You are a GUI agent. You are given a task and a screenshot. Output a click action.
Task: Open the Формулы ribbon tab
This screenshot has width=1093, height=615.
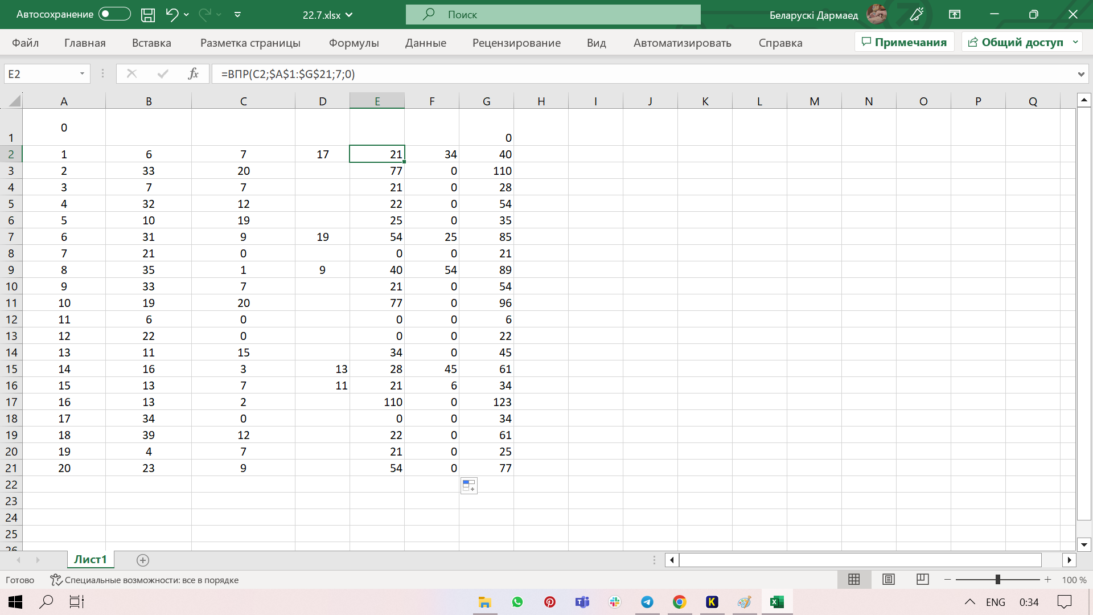click(354, 43)
